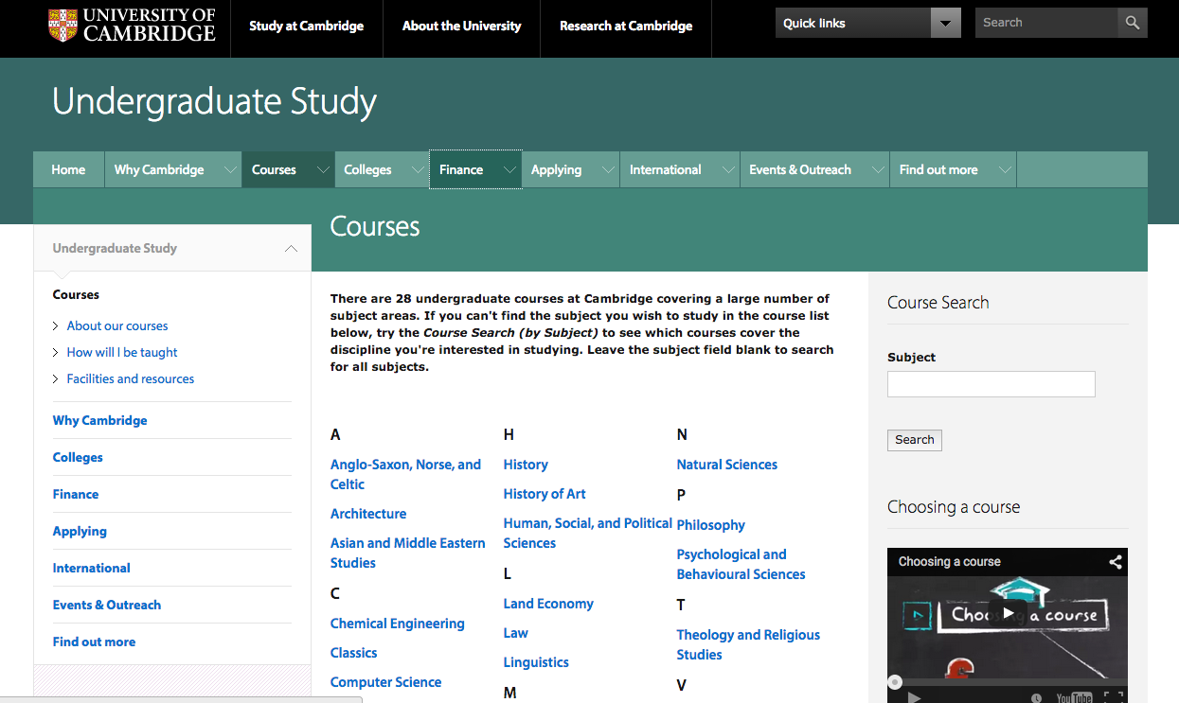
Task: Click the Search button under Subject
Action: click(914, 440)
